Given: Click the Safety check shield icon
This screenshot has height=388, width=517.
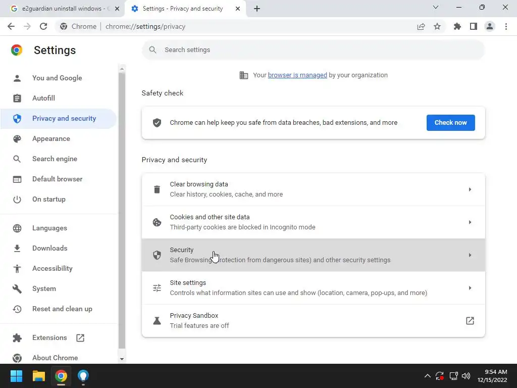Looking at the screenshot, I should tap(157, 123).
